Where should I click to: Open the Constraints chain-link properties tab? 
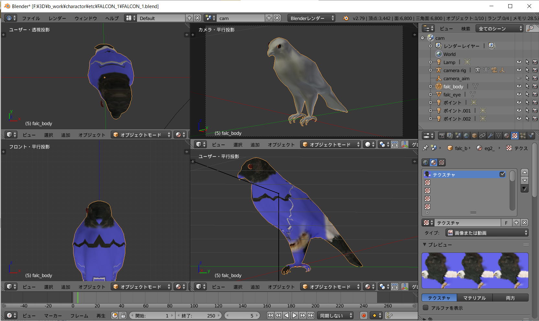(x=482, y=136)
